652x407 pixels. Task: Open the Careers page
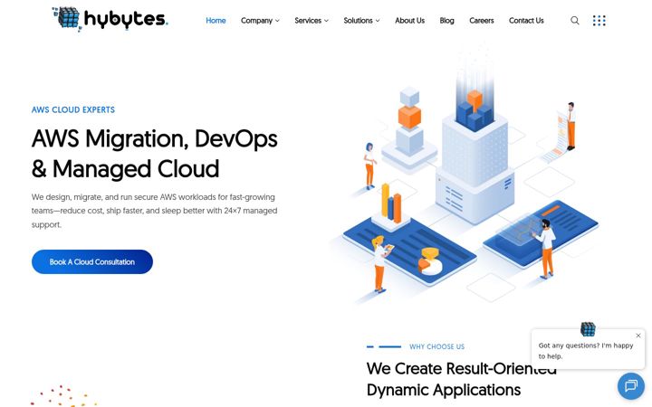(x=482, y=20)
